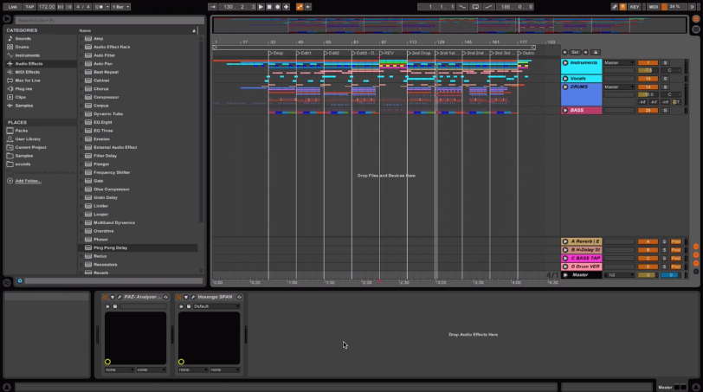Click the Punch-In switch icon

[x=462, y=7]
